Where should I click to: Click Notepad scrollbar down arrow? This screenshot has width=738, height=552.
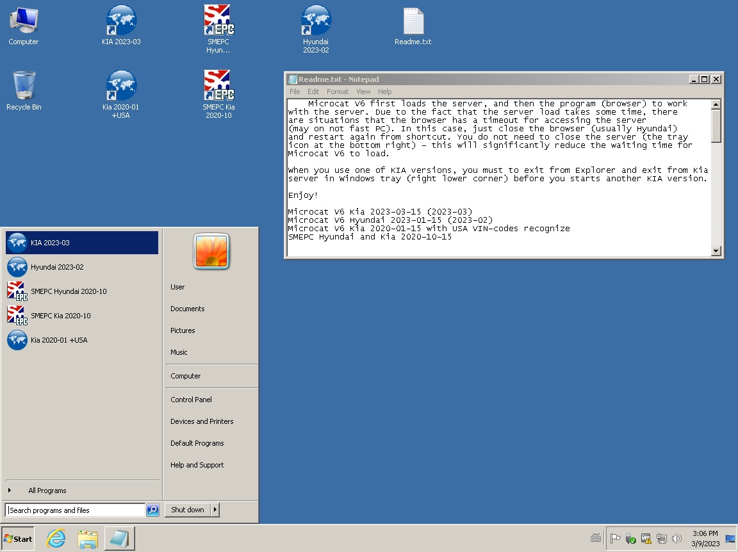tap(716, 251)
